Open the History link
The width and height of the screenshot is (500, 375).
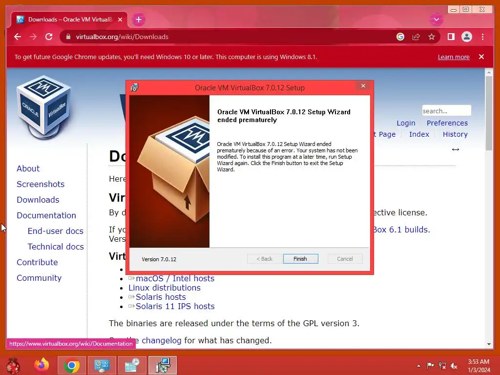[455, 134]
